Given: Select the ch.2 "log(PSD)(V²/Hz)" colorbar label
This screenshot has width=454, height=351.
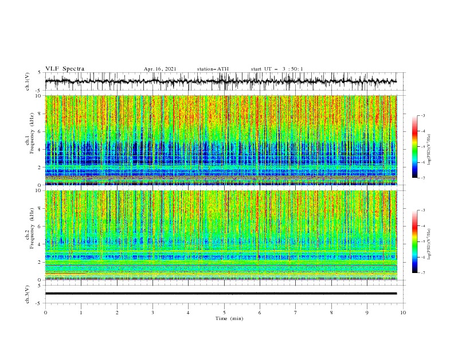Looking at the screenshot, I should pos(429,244).
